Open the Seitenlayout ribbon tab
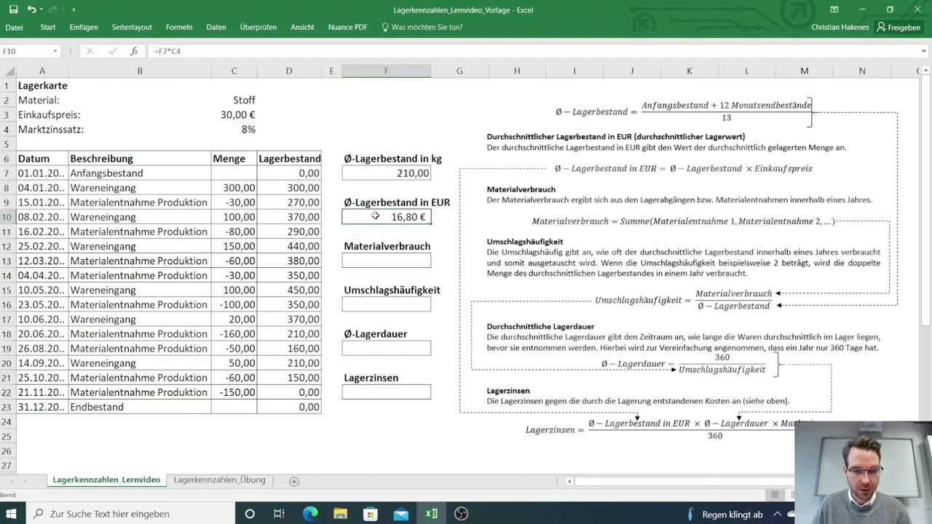This screenshot has width=932, height=524. [132, 27]
